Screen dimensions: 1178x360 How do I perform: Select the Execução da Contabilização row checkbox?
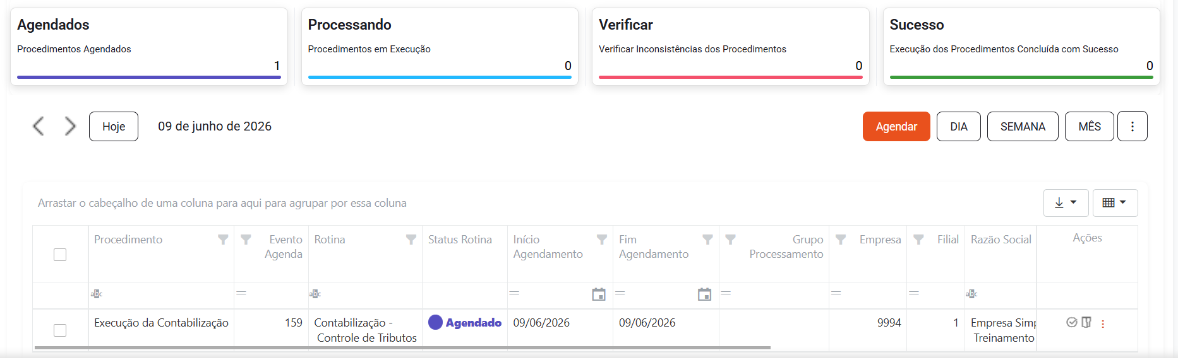pyautogui.click(x=60, y=330)
